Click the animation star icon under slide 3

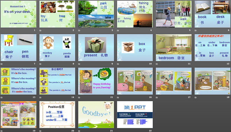79,30
